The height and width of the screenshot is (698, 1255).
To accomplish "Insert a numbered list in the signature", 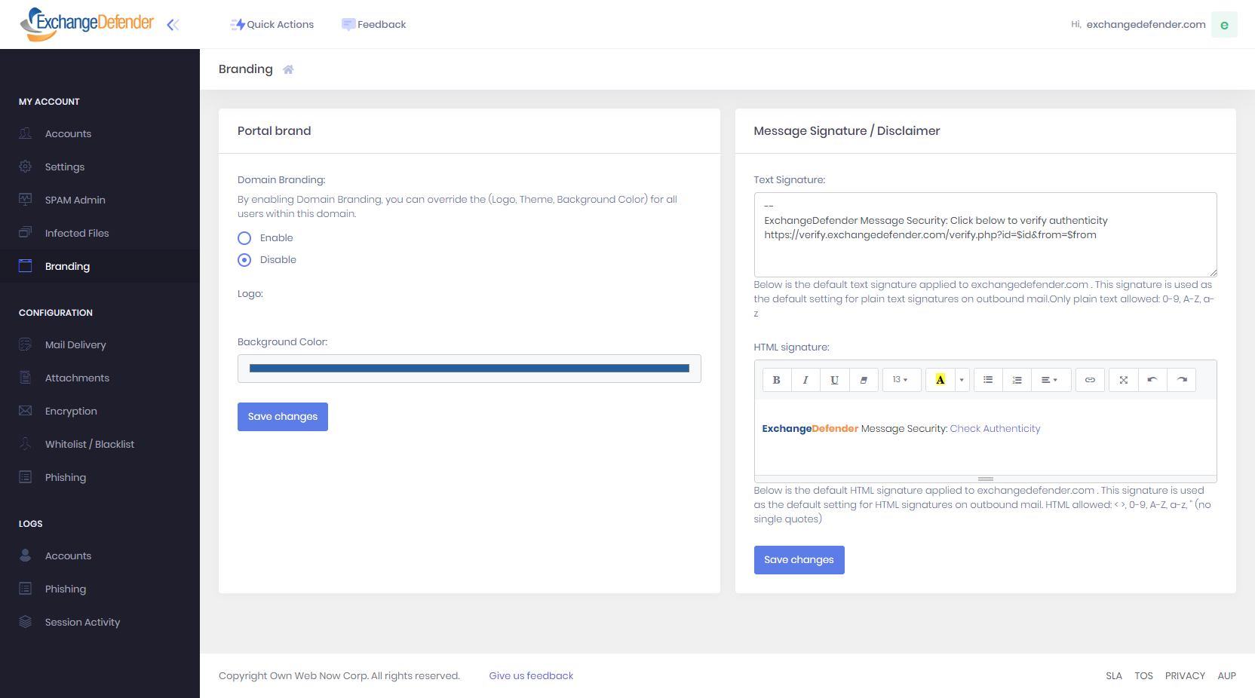I will (x=1017, y=380).
